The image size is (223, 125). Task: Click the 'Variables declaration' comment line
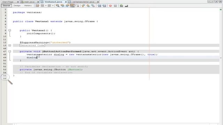pyautogui.click(x=54, y=66)
